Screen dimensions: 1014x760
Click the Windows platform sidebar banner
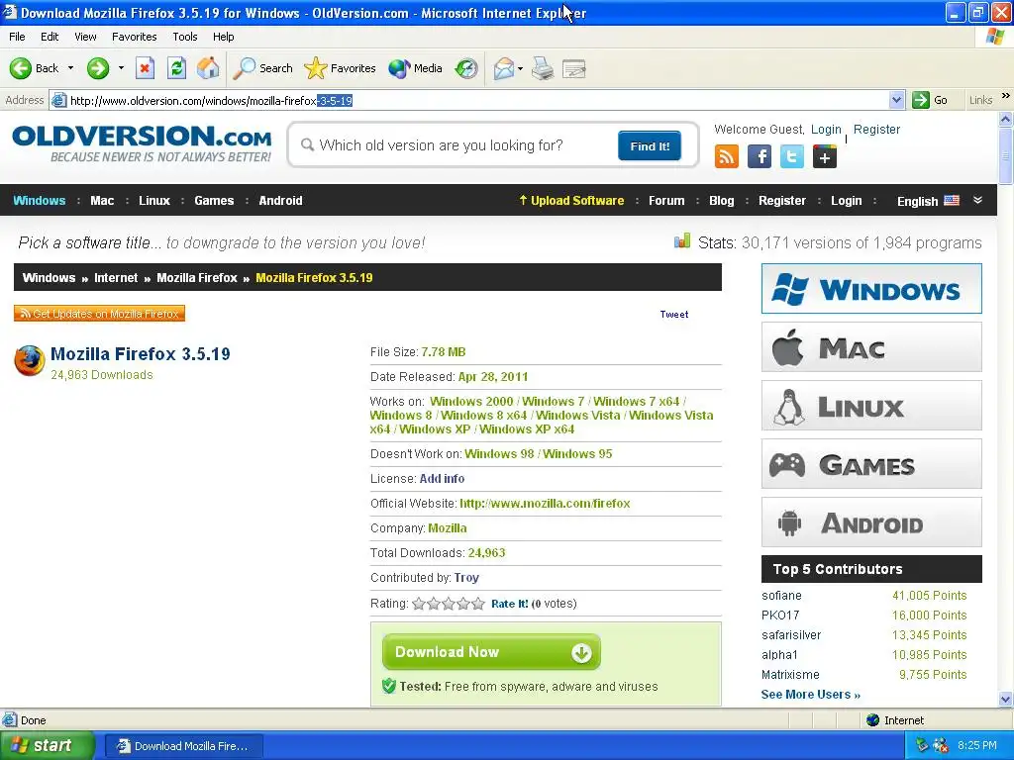(x=871, y=288)
